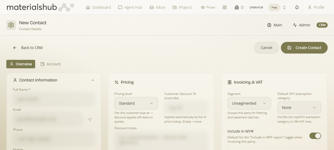Click the Full Name input field
This screenshot has width=334, height=150.
pyautogui.click(x=54, y=99)
